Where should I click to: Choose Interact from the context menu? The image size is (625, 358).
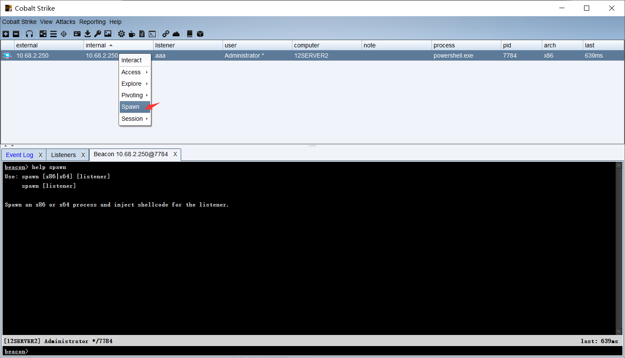point(135,60)
